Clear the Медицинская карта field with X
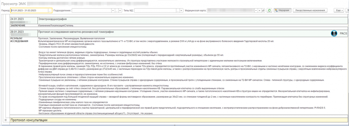Screen dimensions: 349x126 tap(259, 11)
